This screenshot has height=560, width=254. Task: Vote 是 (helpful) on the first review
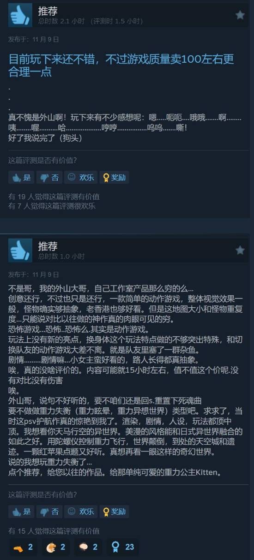point(21,177)
